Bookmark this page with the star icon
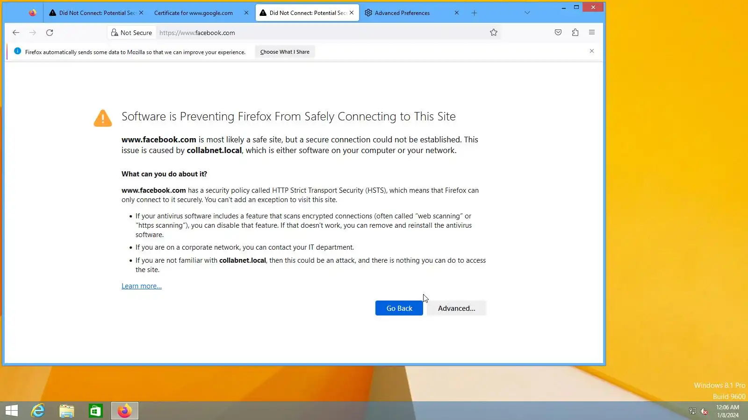The image size is (748, 420). [494, 33]
